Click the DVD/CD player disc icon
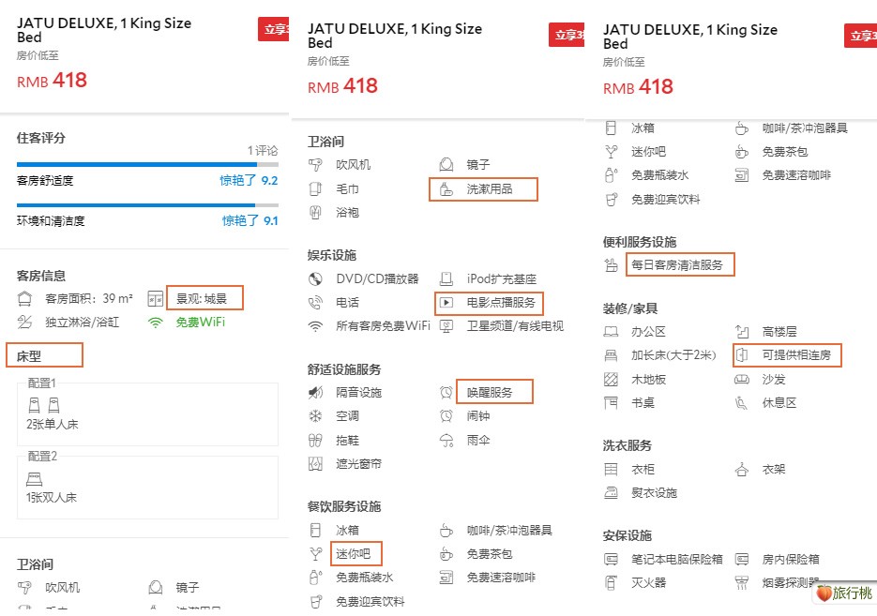 pos(315,278)
